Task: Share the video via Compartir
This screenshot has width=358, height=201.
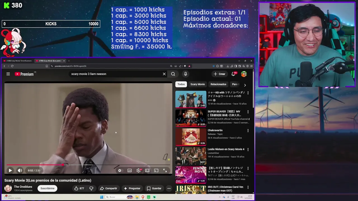Action: (109, 188)
